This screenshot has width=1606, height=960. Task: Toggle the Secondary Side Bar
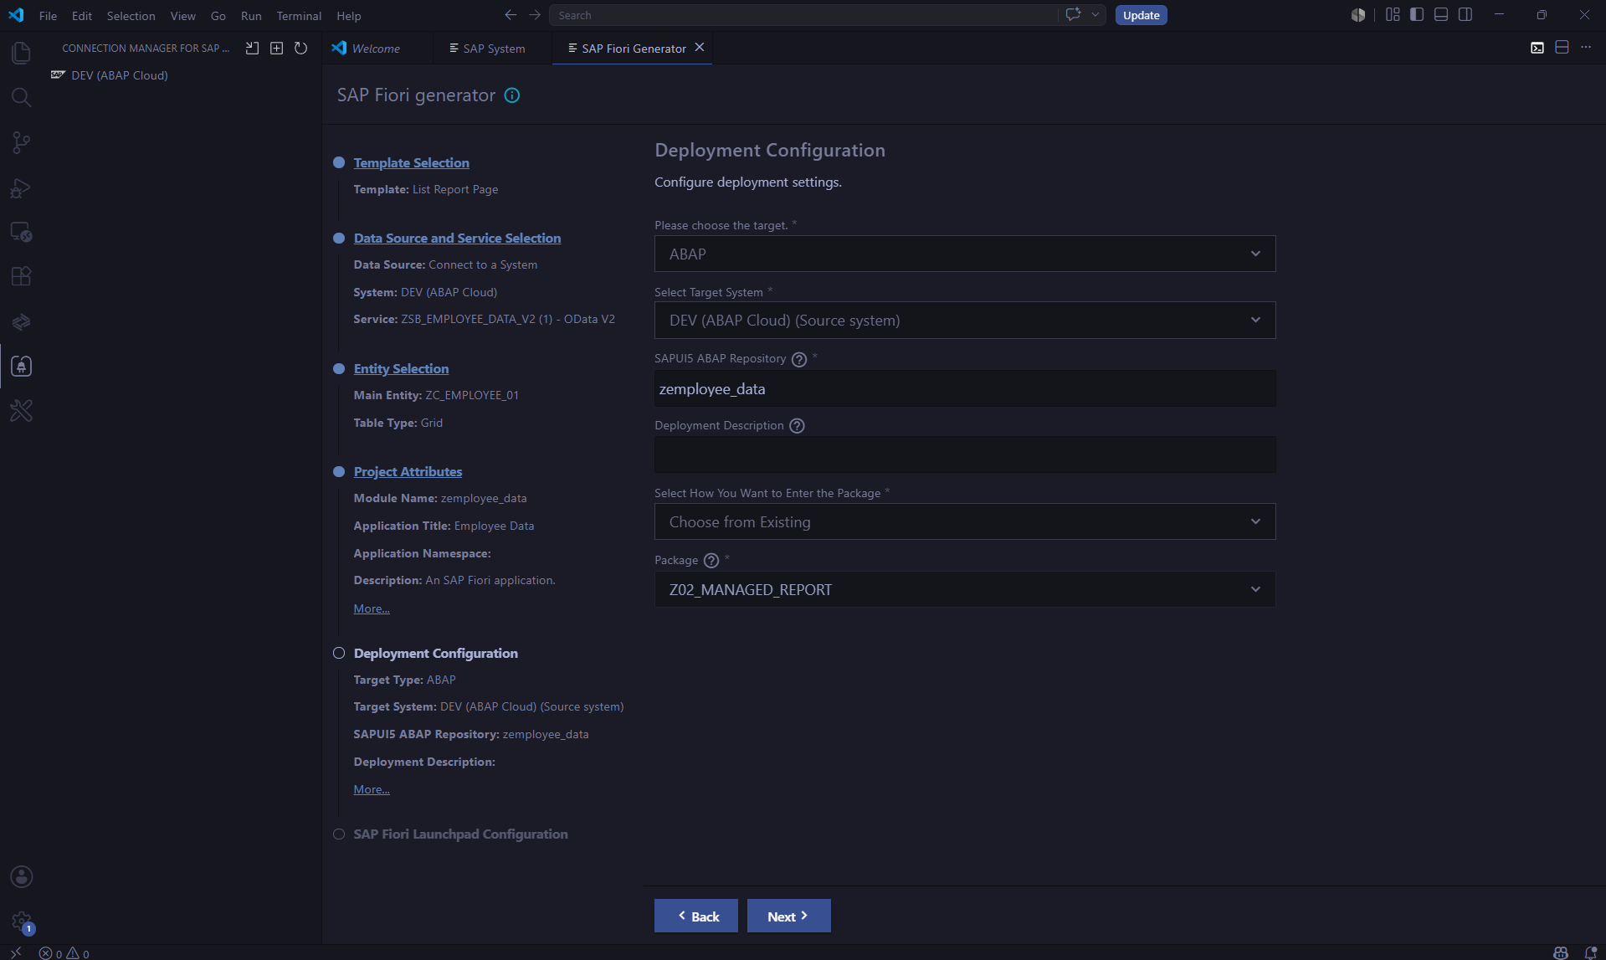[1465, 15]
